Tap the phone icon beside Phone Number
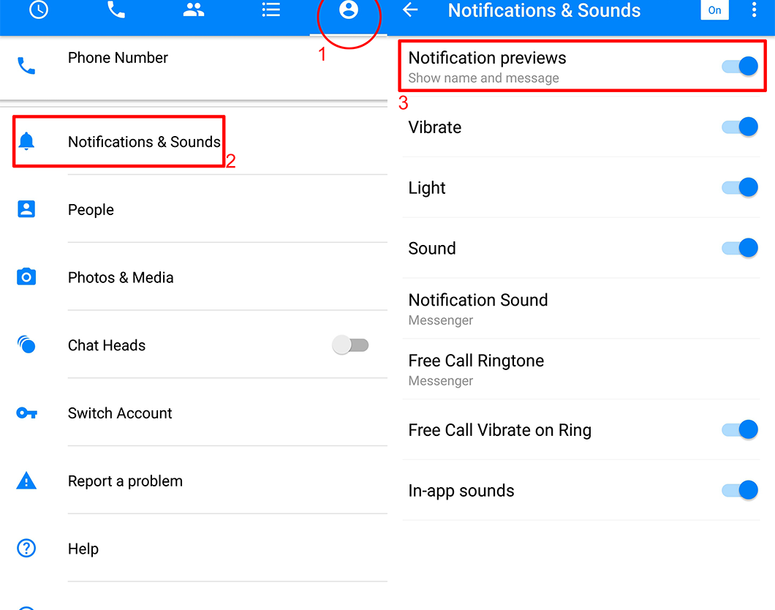Screen dimensions: 775x610 click(26, 66)
